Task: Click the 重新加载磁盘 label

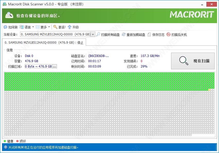Action: click(x=136, y=35)
